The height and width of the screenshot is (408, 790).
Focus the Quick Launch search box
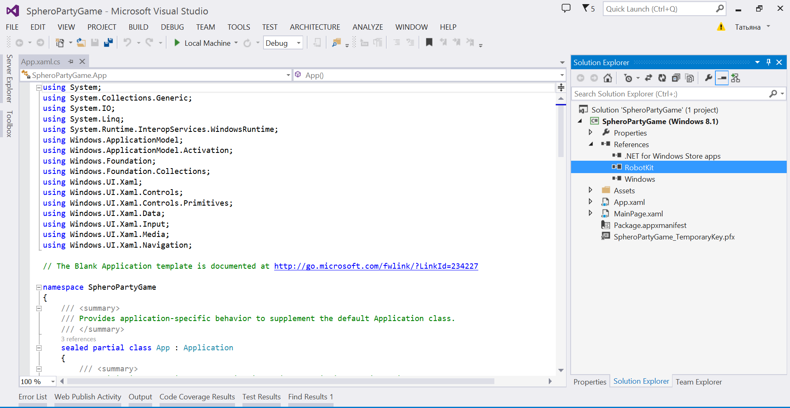[664, 9]
